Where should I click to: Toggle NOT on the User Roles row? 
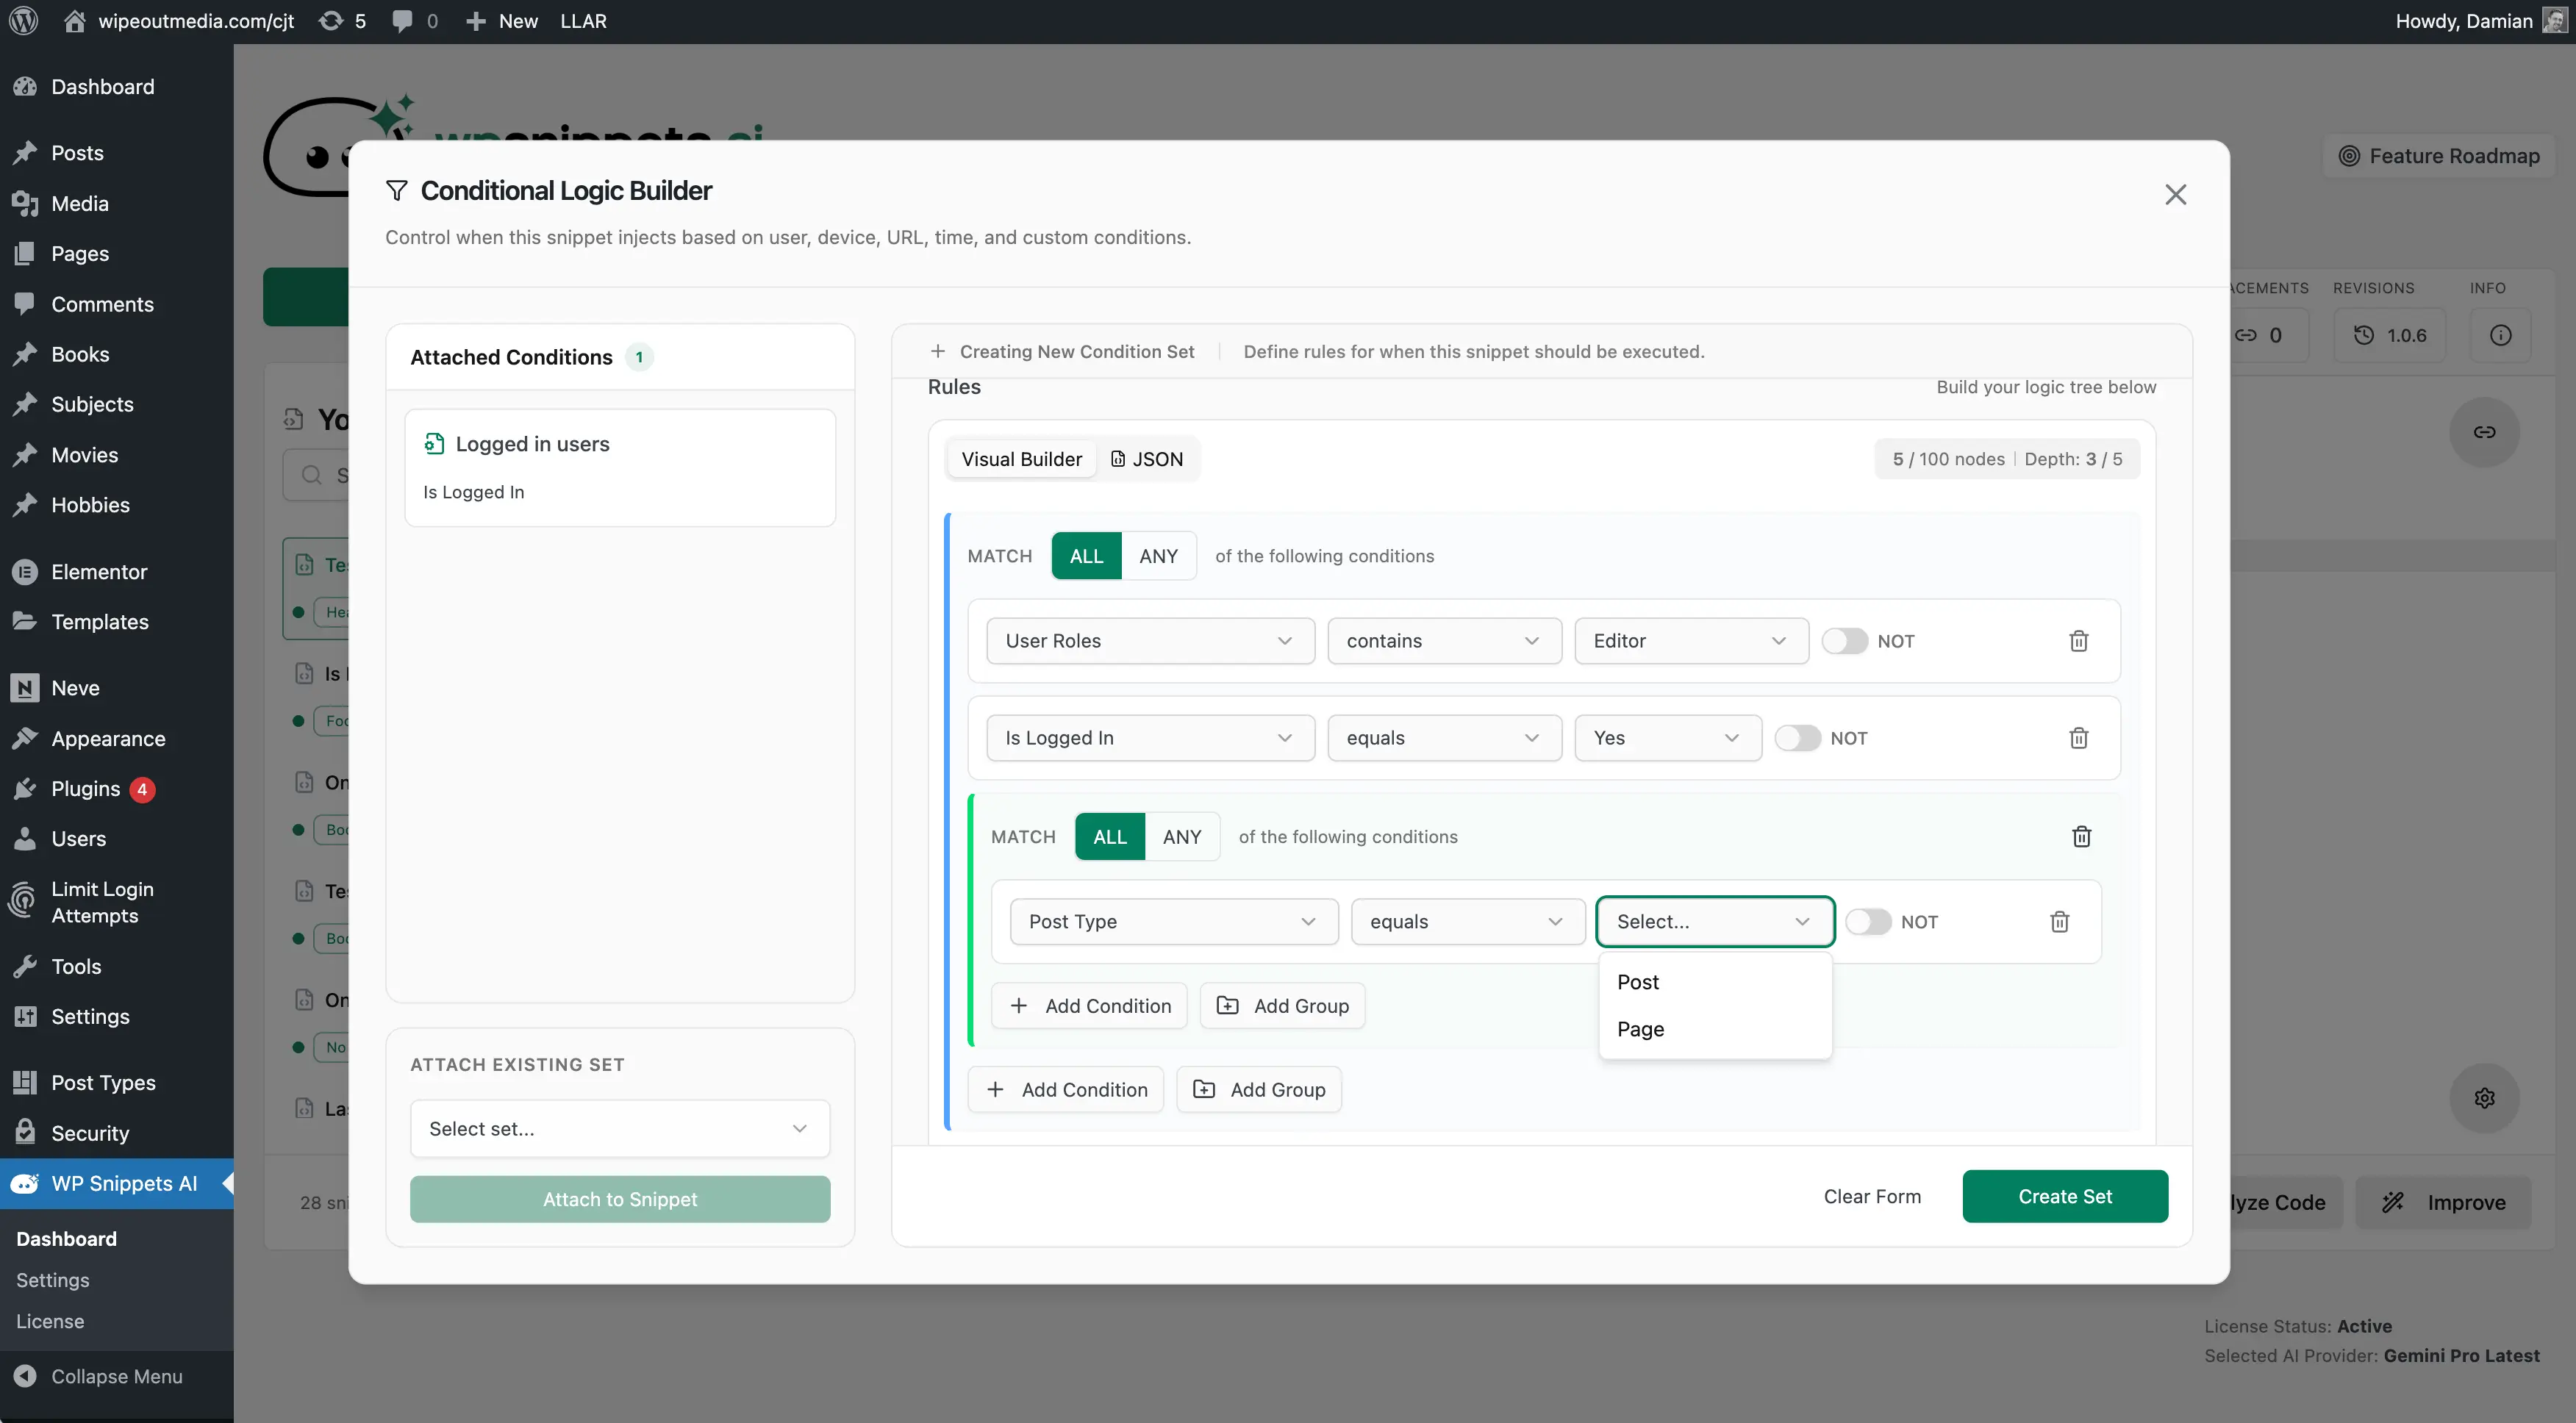pos(1844,641)
